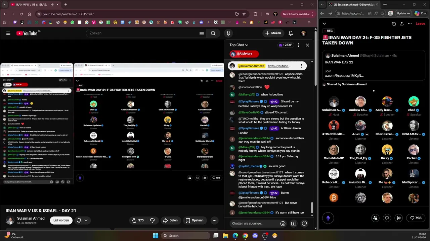Open a new tab in the YouTube window
This screenshot has height=241, width=430.
(x=66, y=5)
